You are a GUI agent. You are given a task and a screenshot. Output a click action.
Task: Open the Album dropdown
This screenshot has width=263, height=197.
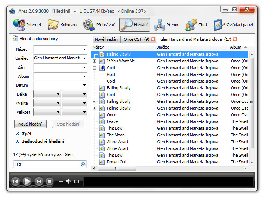click(x=84, y=76)
